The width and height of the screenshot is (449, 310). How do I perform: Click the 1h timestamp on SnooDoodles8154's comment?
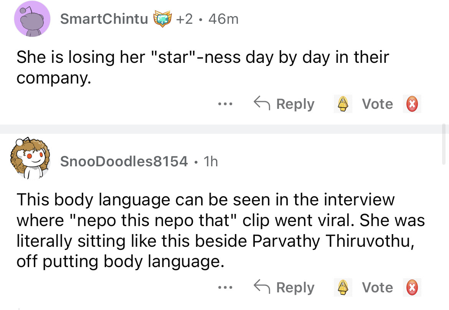tap(210, 161)
